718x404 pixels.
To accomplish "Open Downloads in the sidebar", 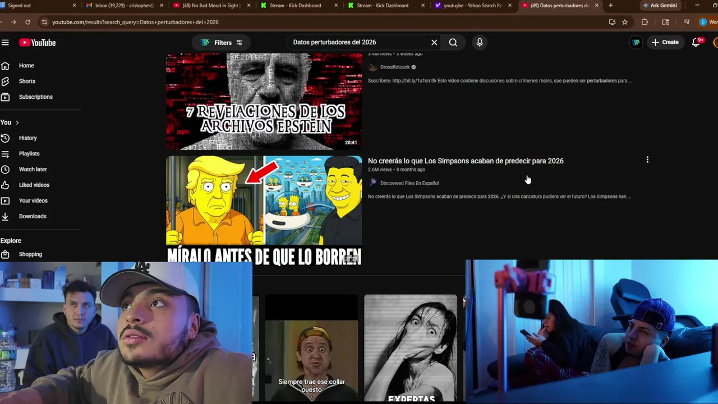I will point(33,217).
